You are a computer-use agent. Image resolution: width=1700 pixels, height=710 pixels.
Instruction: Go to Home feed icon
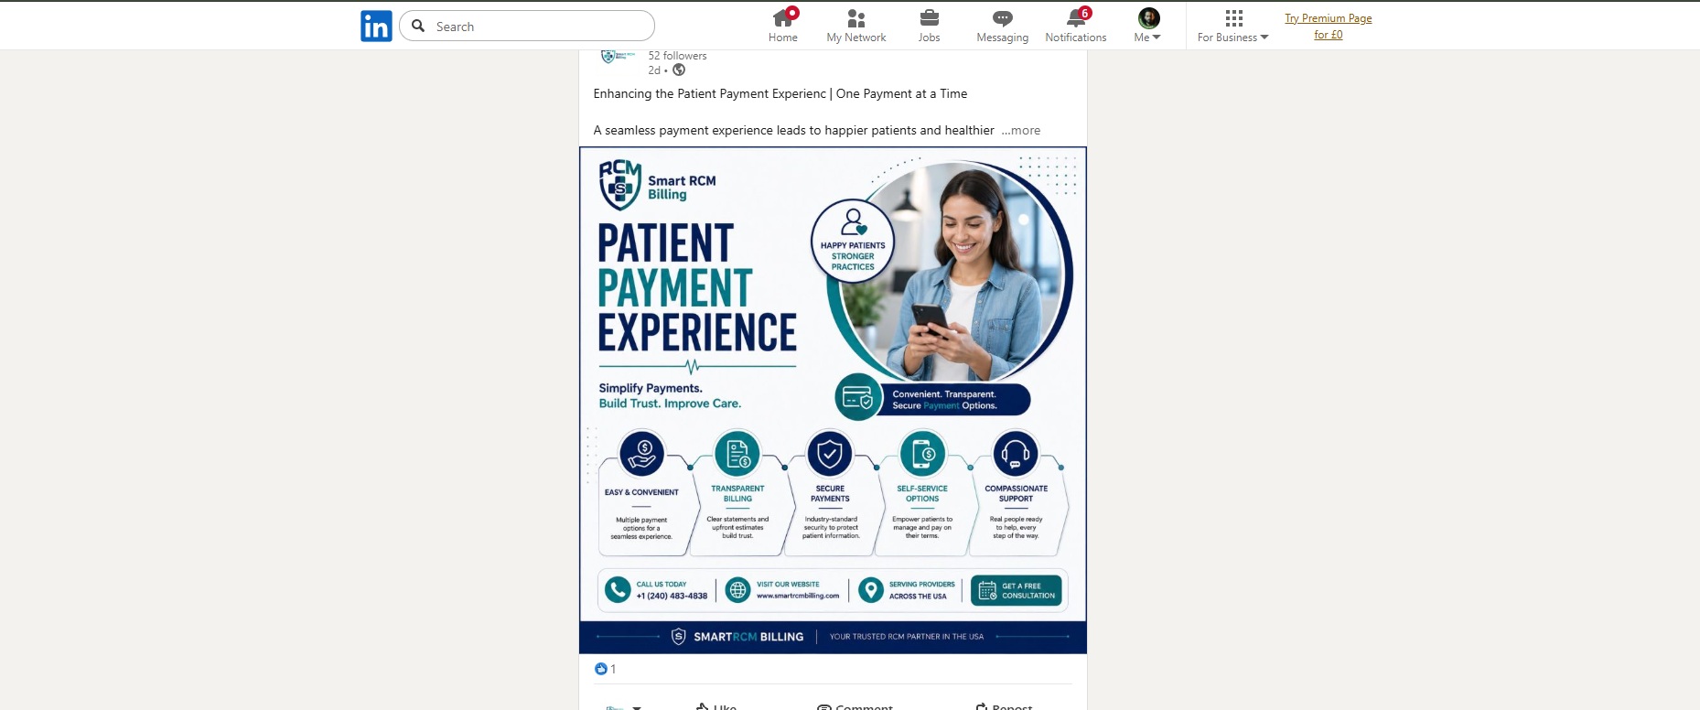point(782,18)
